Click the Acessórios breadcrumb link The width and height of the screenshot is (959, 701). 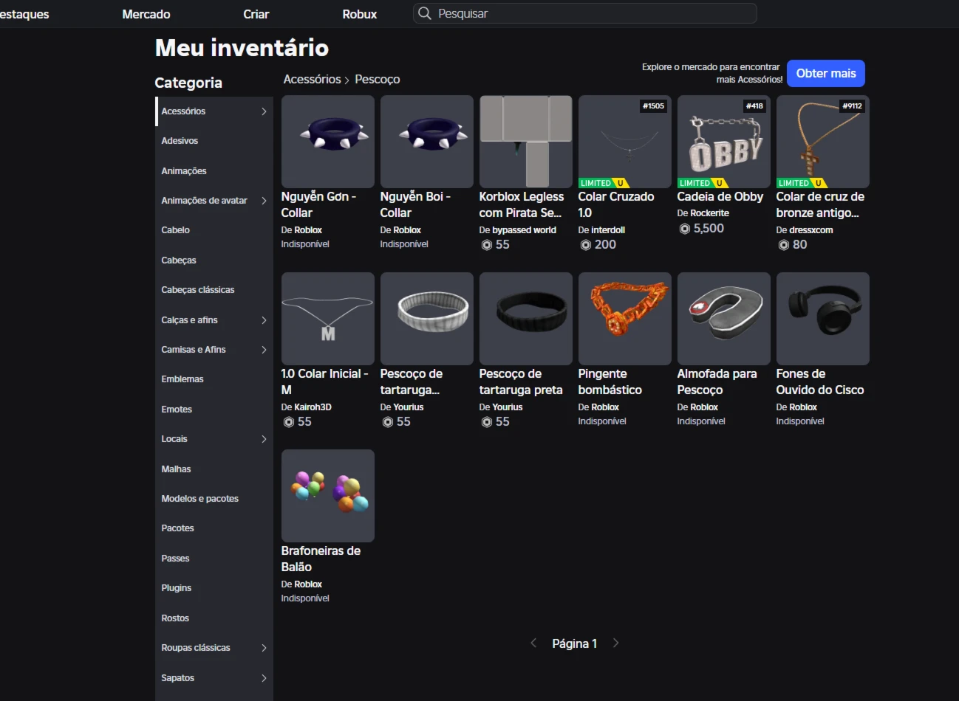pyautogui.click(x=312, y=79)
